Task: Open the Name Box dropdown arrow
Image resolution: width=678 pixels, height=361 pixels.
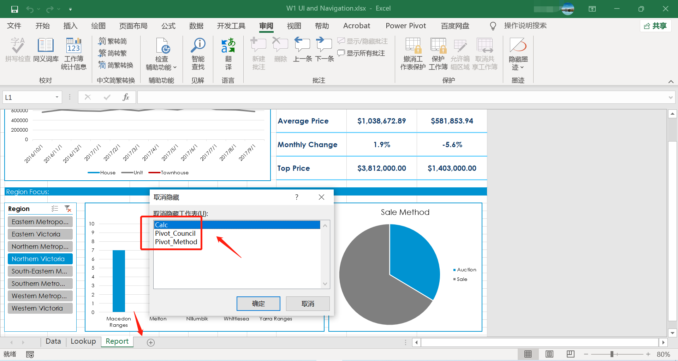Action: (57, 97)
